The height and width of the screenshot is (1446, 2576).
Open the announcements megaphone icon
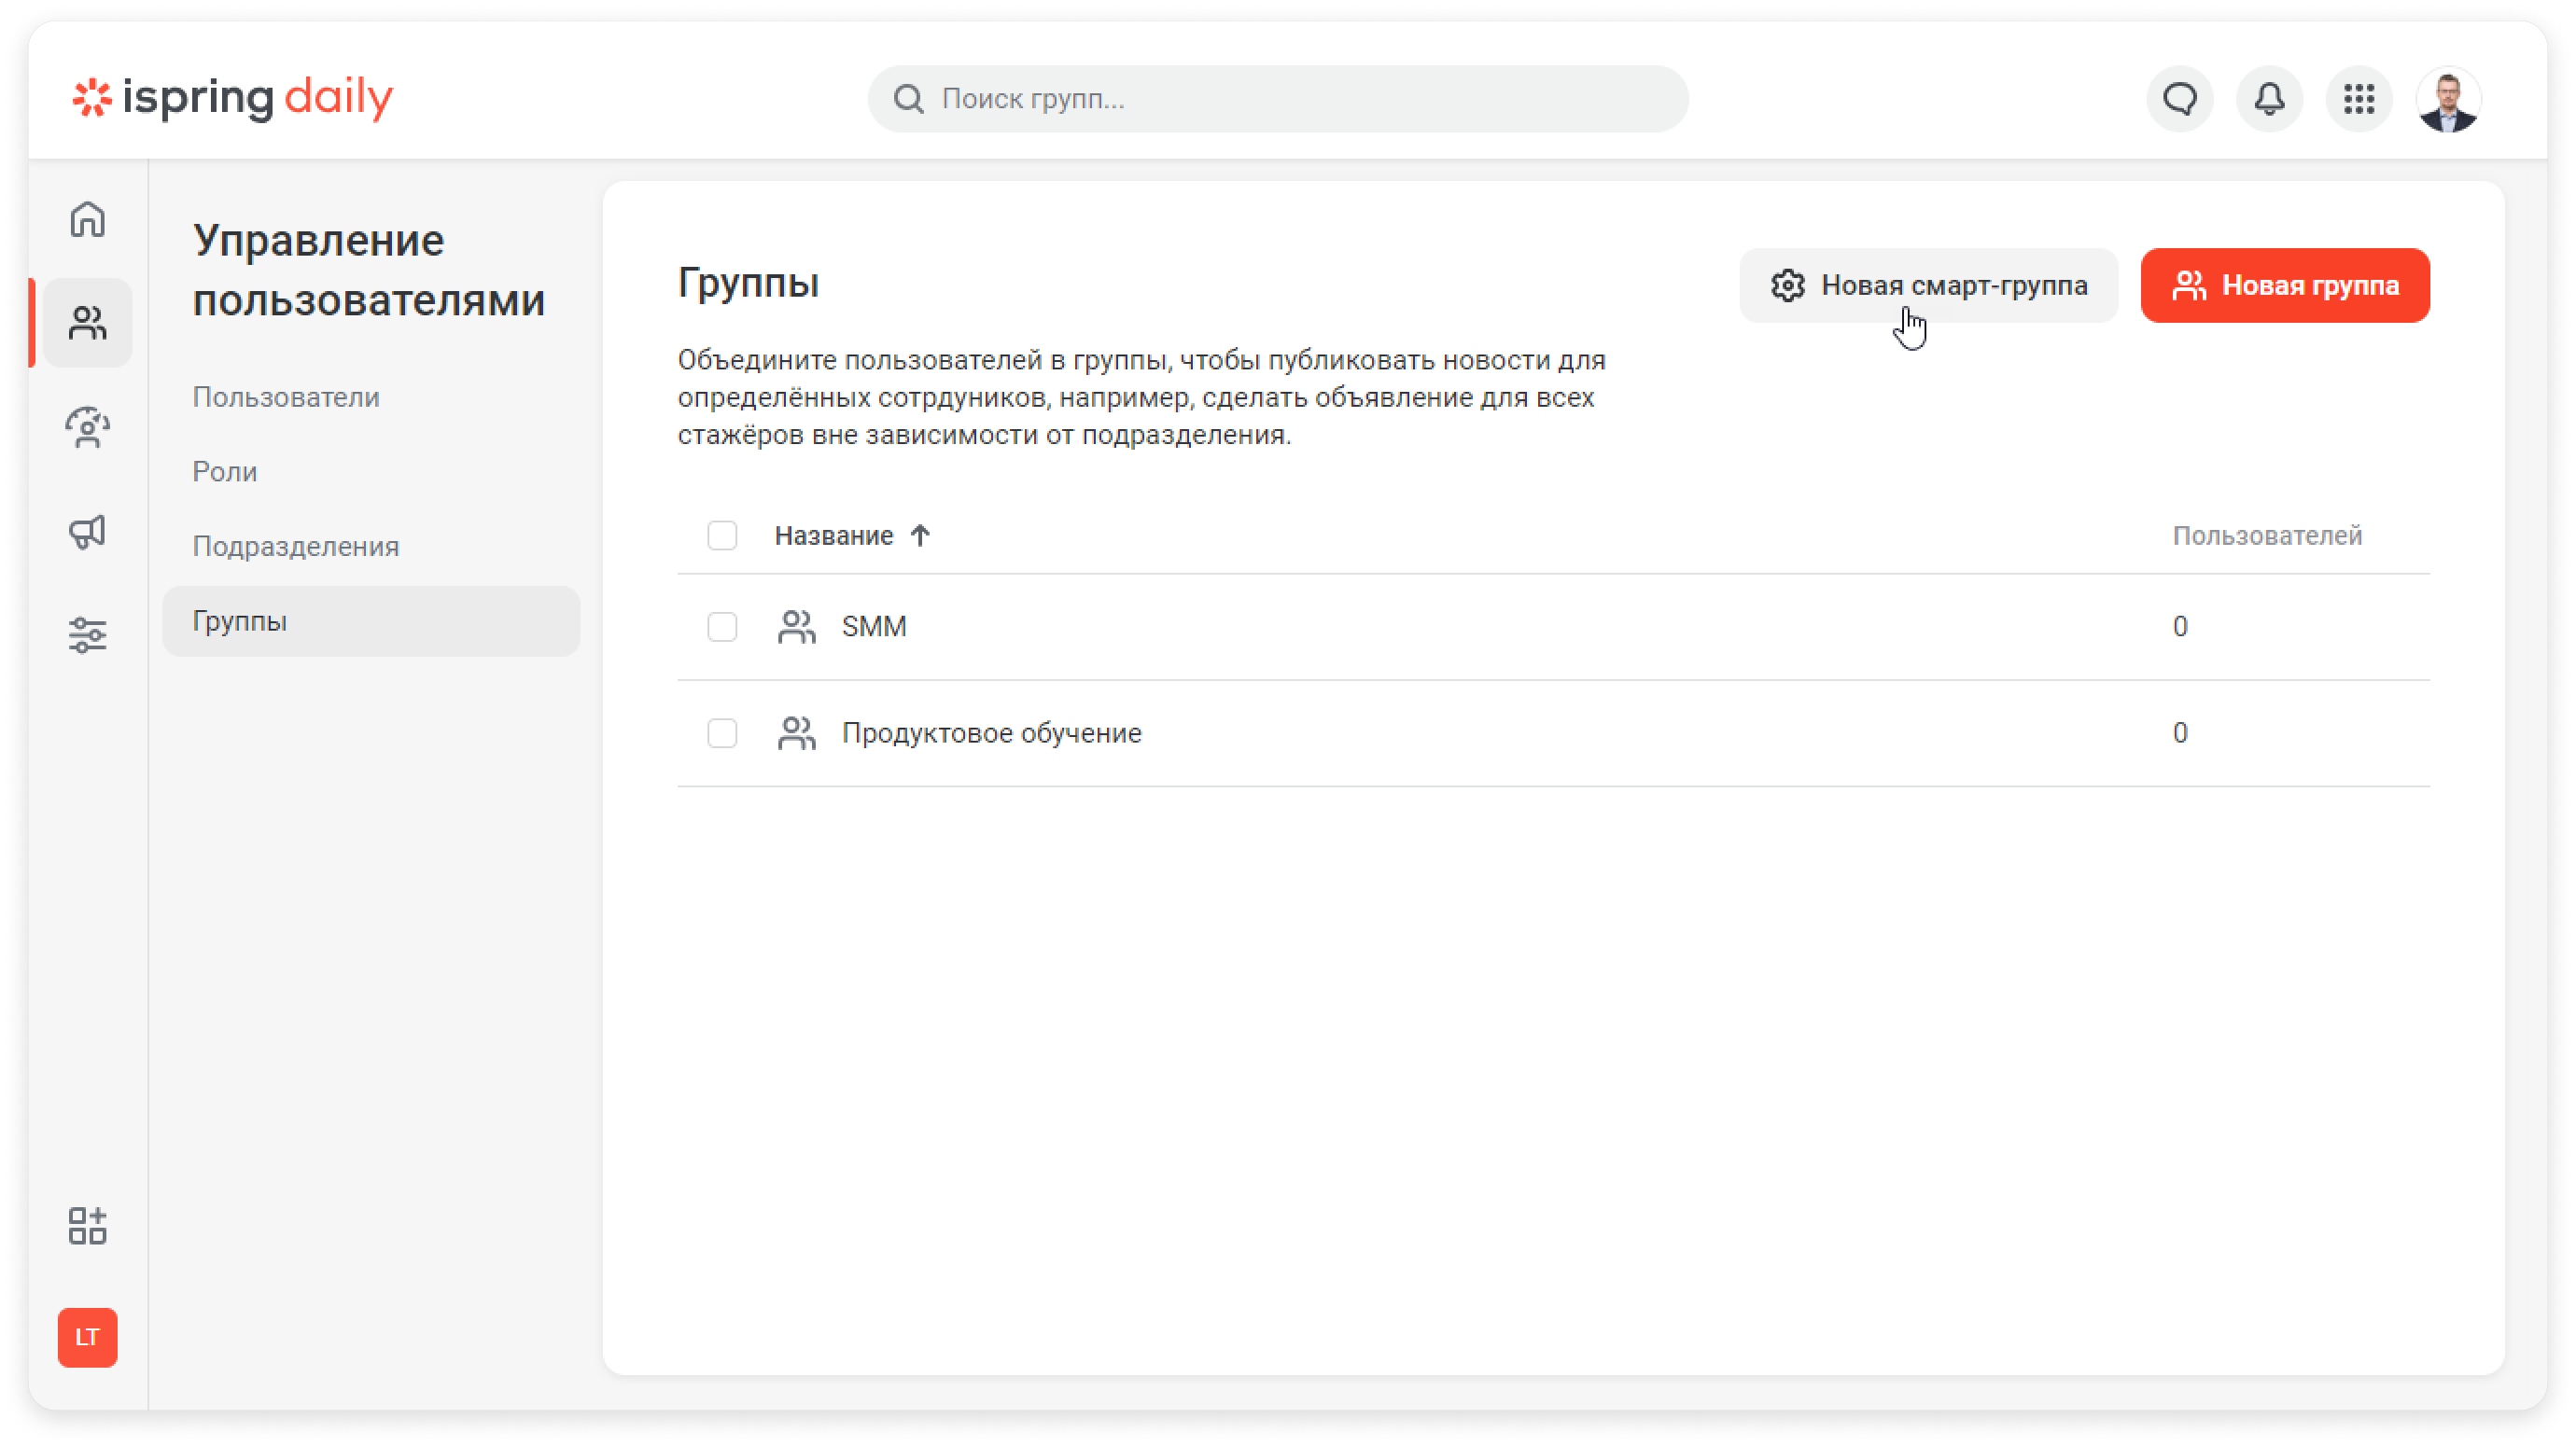pyautogui.click(x=88, y=532)
